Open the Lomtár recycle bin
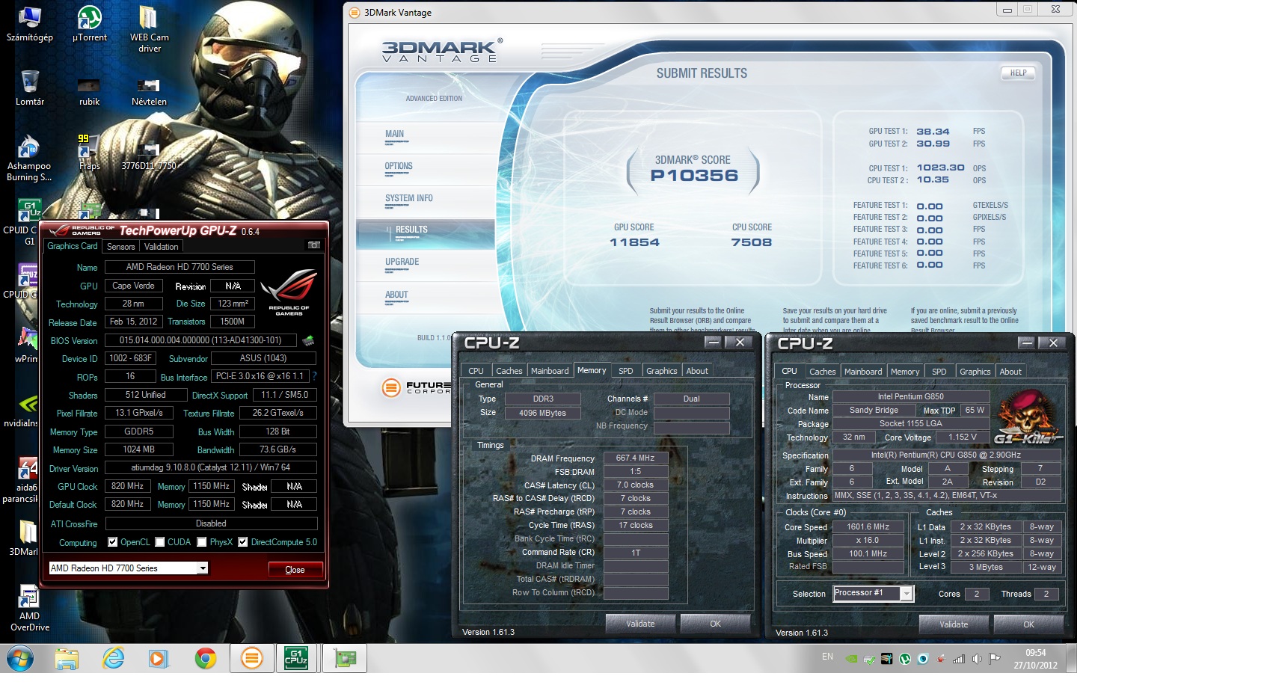This screenshot has height=685, width=1270. pyautogui.click(x=30, y=88)
